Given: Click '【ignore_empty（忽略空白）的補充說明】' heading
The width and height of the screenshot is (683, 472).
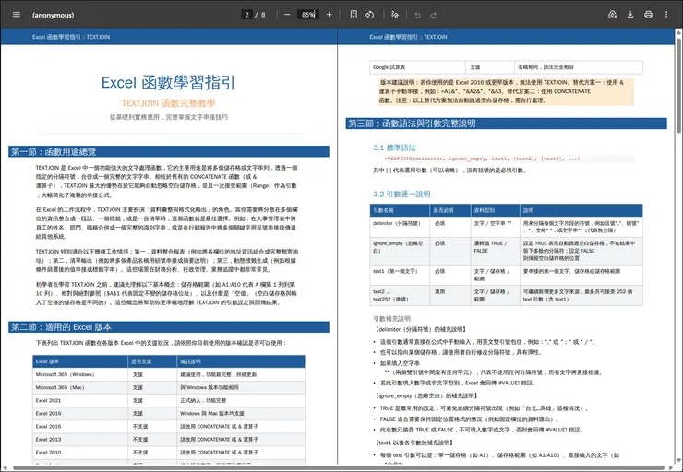Looking at the screenshot, I should (x=426, y=395).
